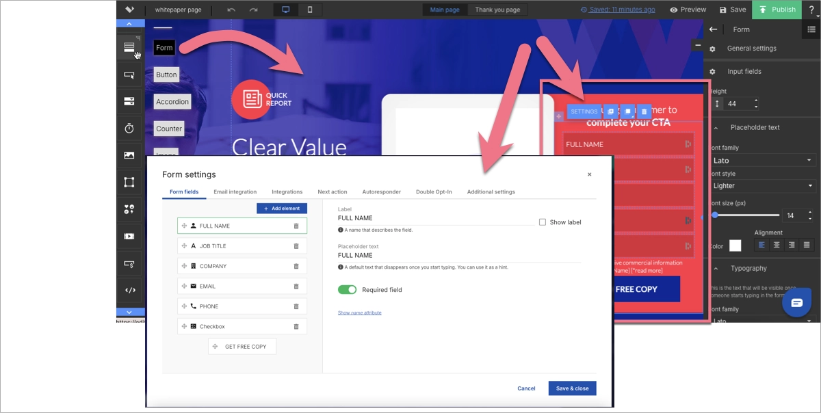The image size is (821, 413).
Task: Click the Save & close button
Action: point(572,388)
